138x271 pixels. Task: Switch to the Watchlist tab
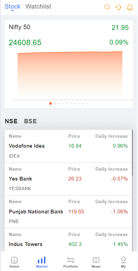pos(38,7)
